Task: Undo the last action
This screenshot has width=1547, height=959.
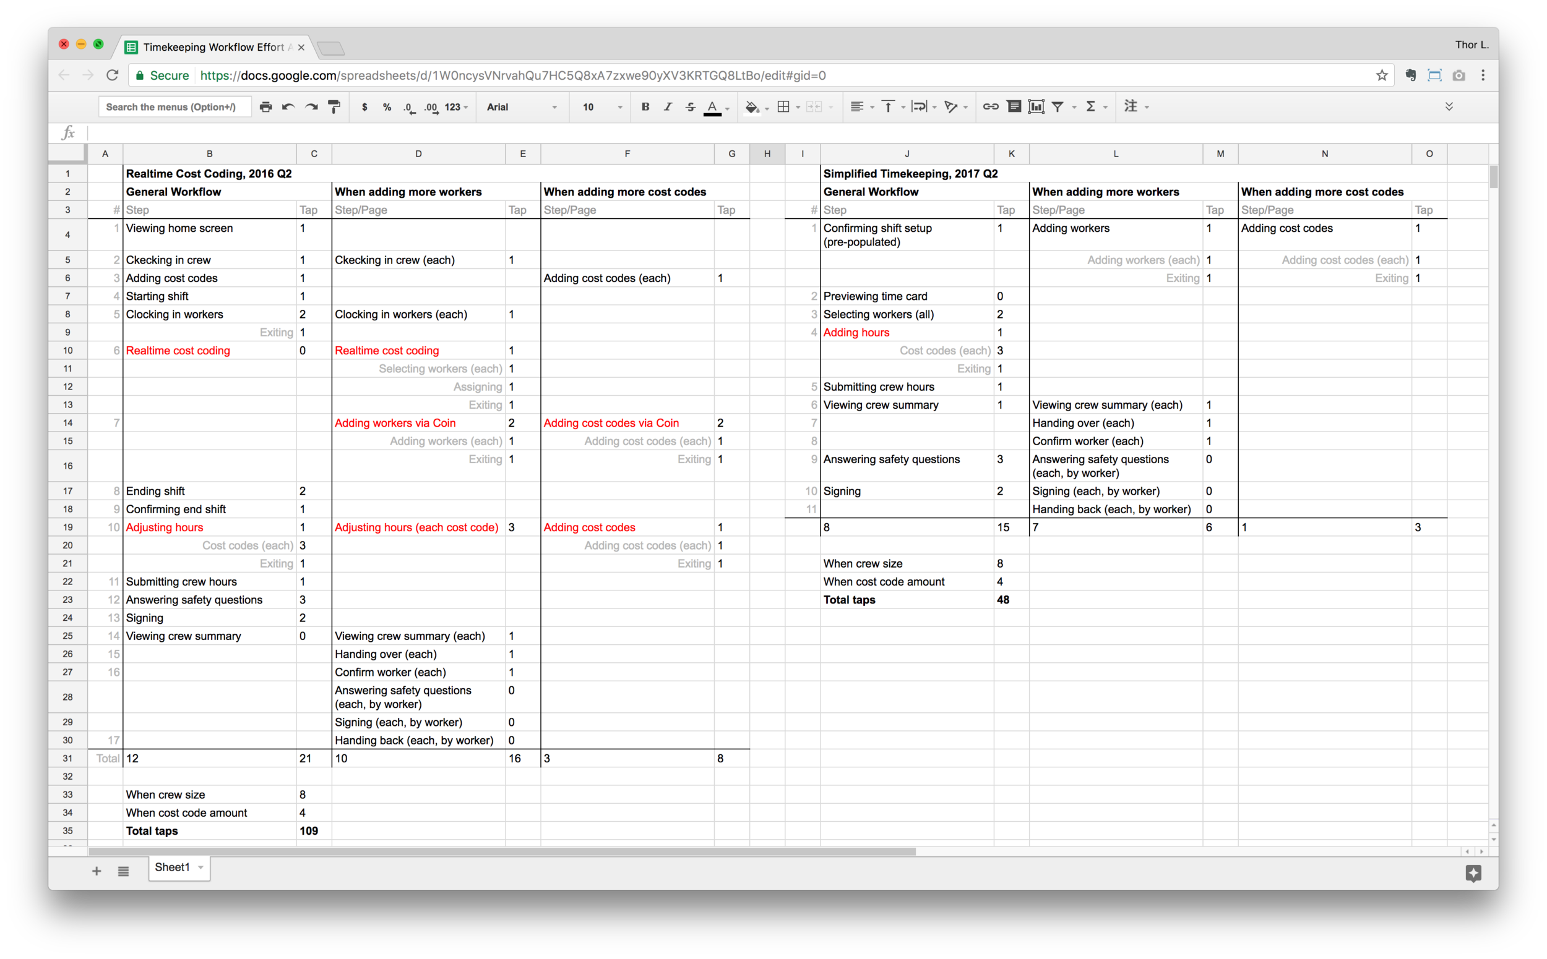Action: point(288,107)
